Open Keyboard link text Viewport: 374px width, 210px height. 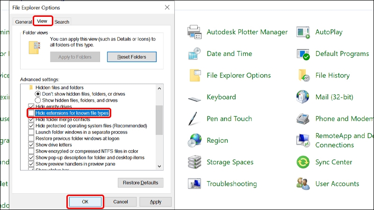221,97
